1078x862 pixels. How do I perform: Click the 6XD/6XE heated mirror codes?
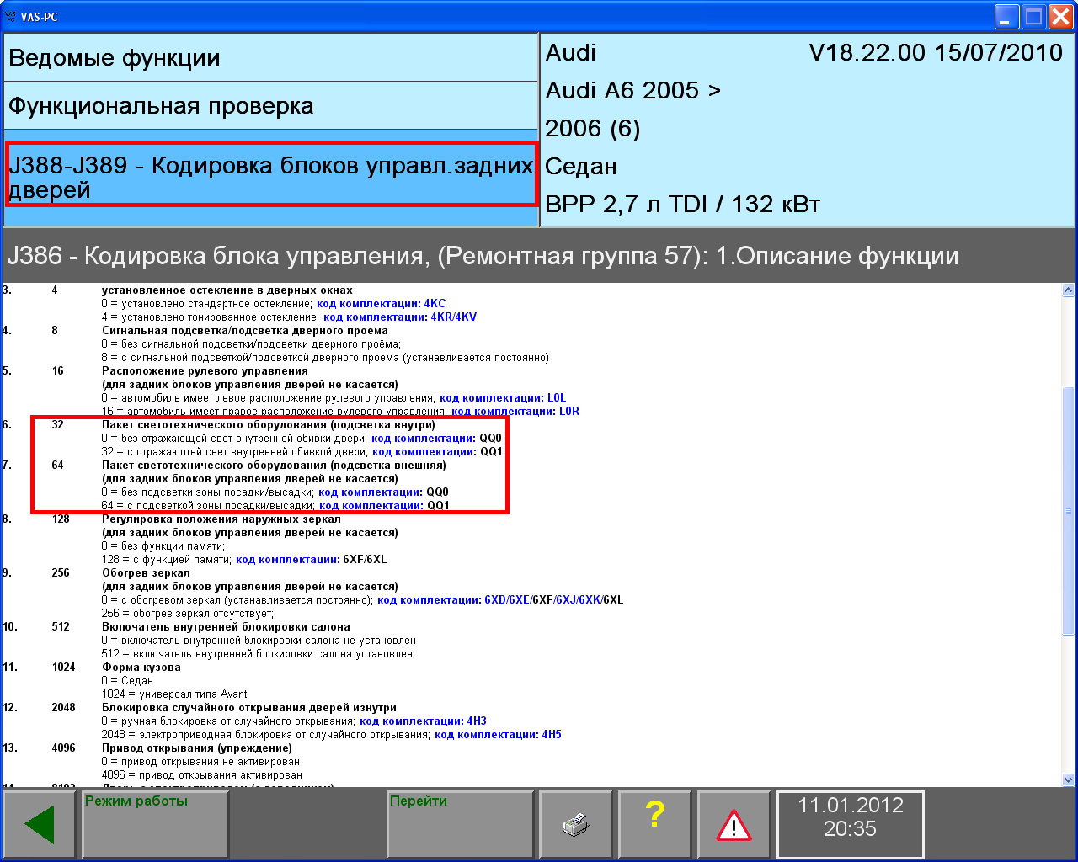coord(506,600)
